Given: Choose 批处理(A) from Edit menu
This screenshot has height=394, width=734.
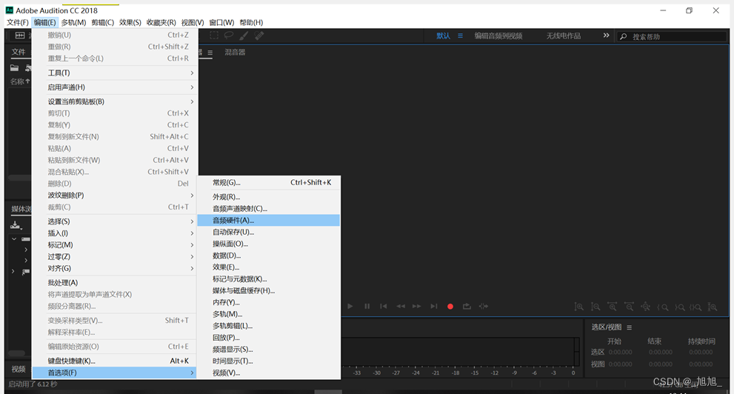Looking at the screenshot, I should coord(114,283).
